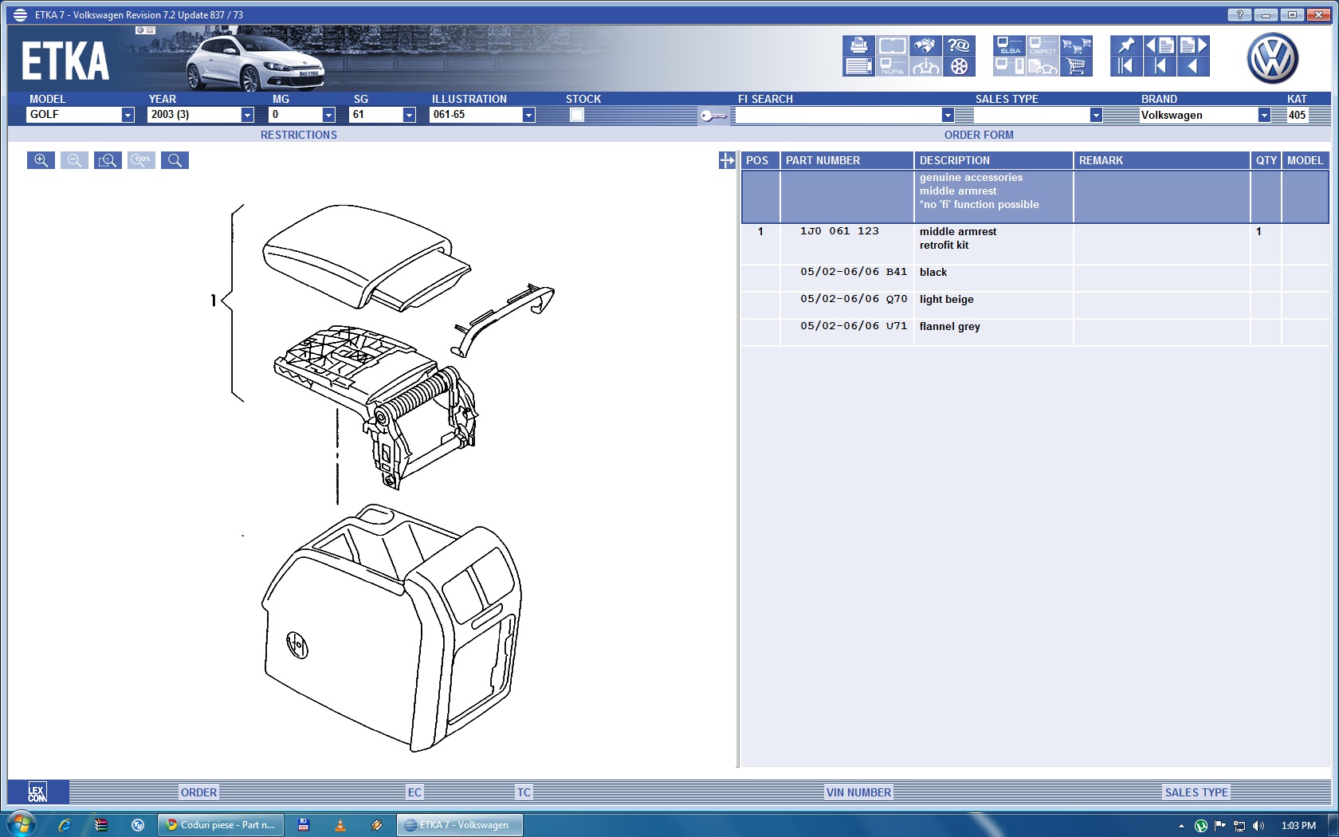Click the TC label in bottom bar

(524, 792)
